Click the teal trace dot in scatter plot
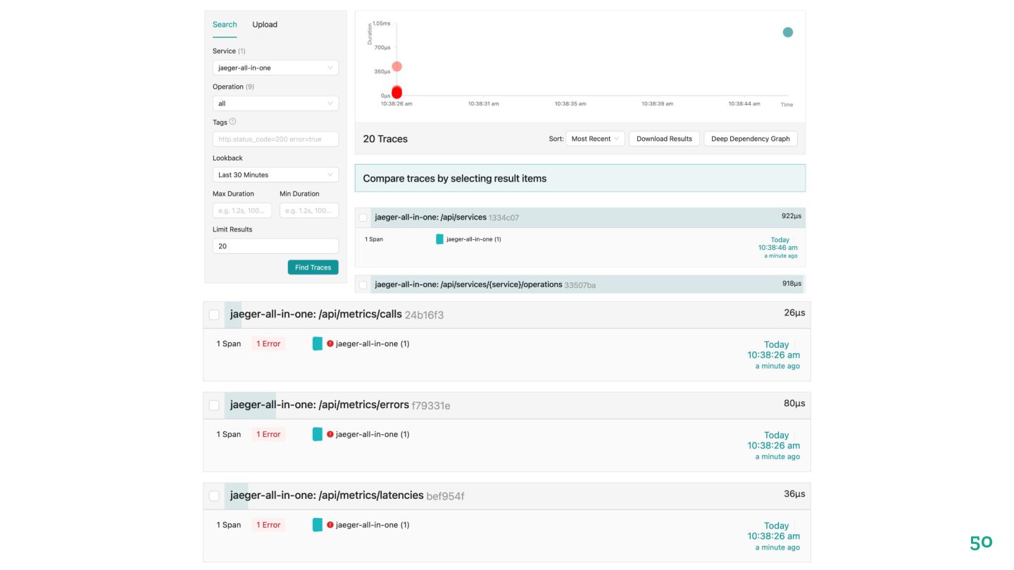This screenshot has width=1014, height=570. click(788, 32)
